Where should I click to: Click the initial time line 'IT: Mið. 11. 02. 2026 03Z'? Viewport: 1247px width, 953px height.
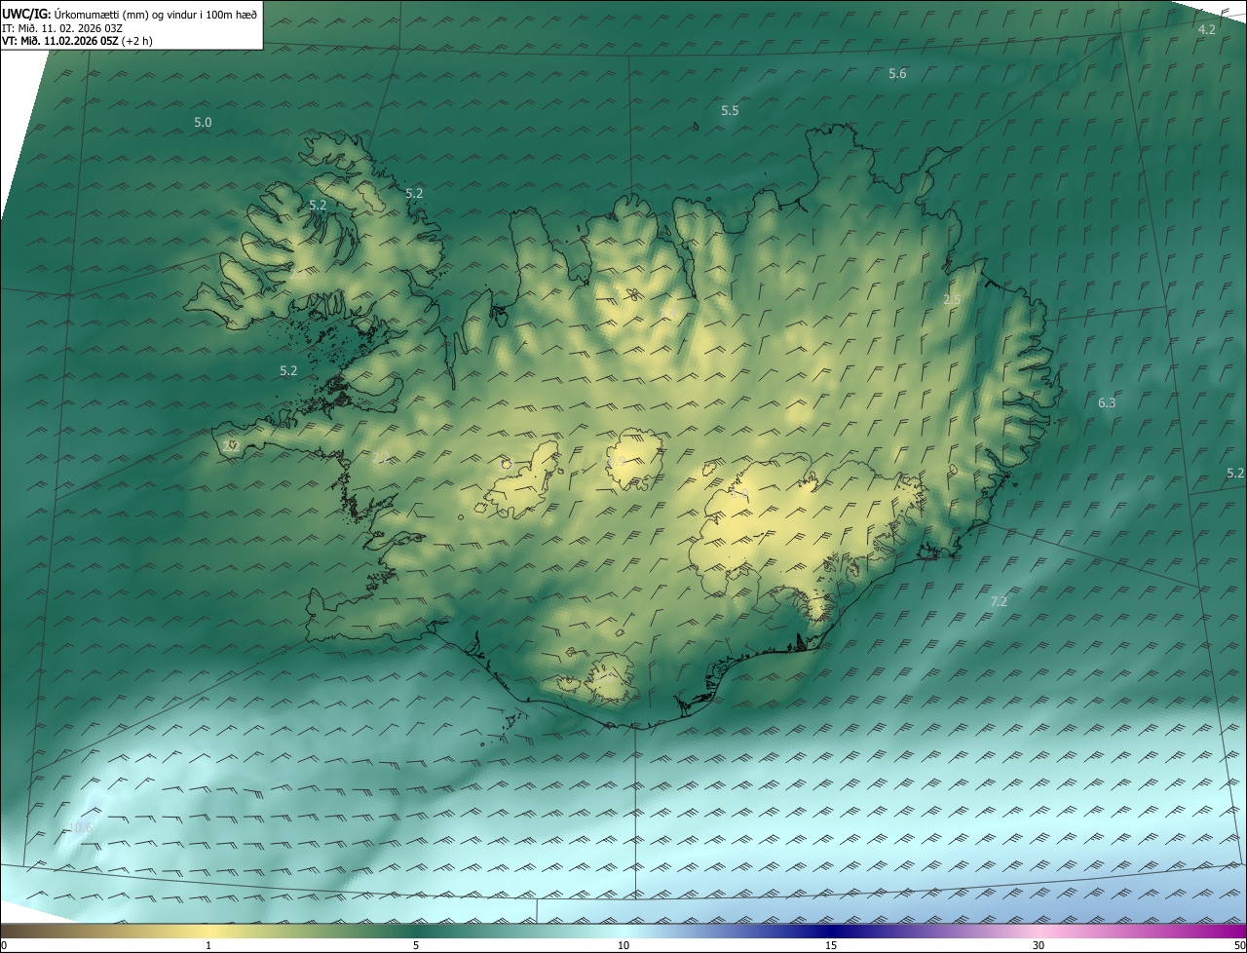pos(62,28)
